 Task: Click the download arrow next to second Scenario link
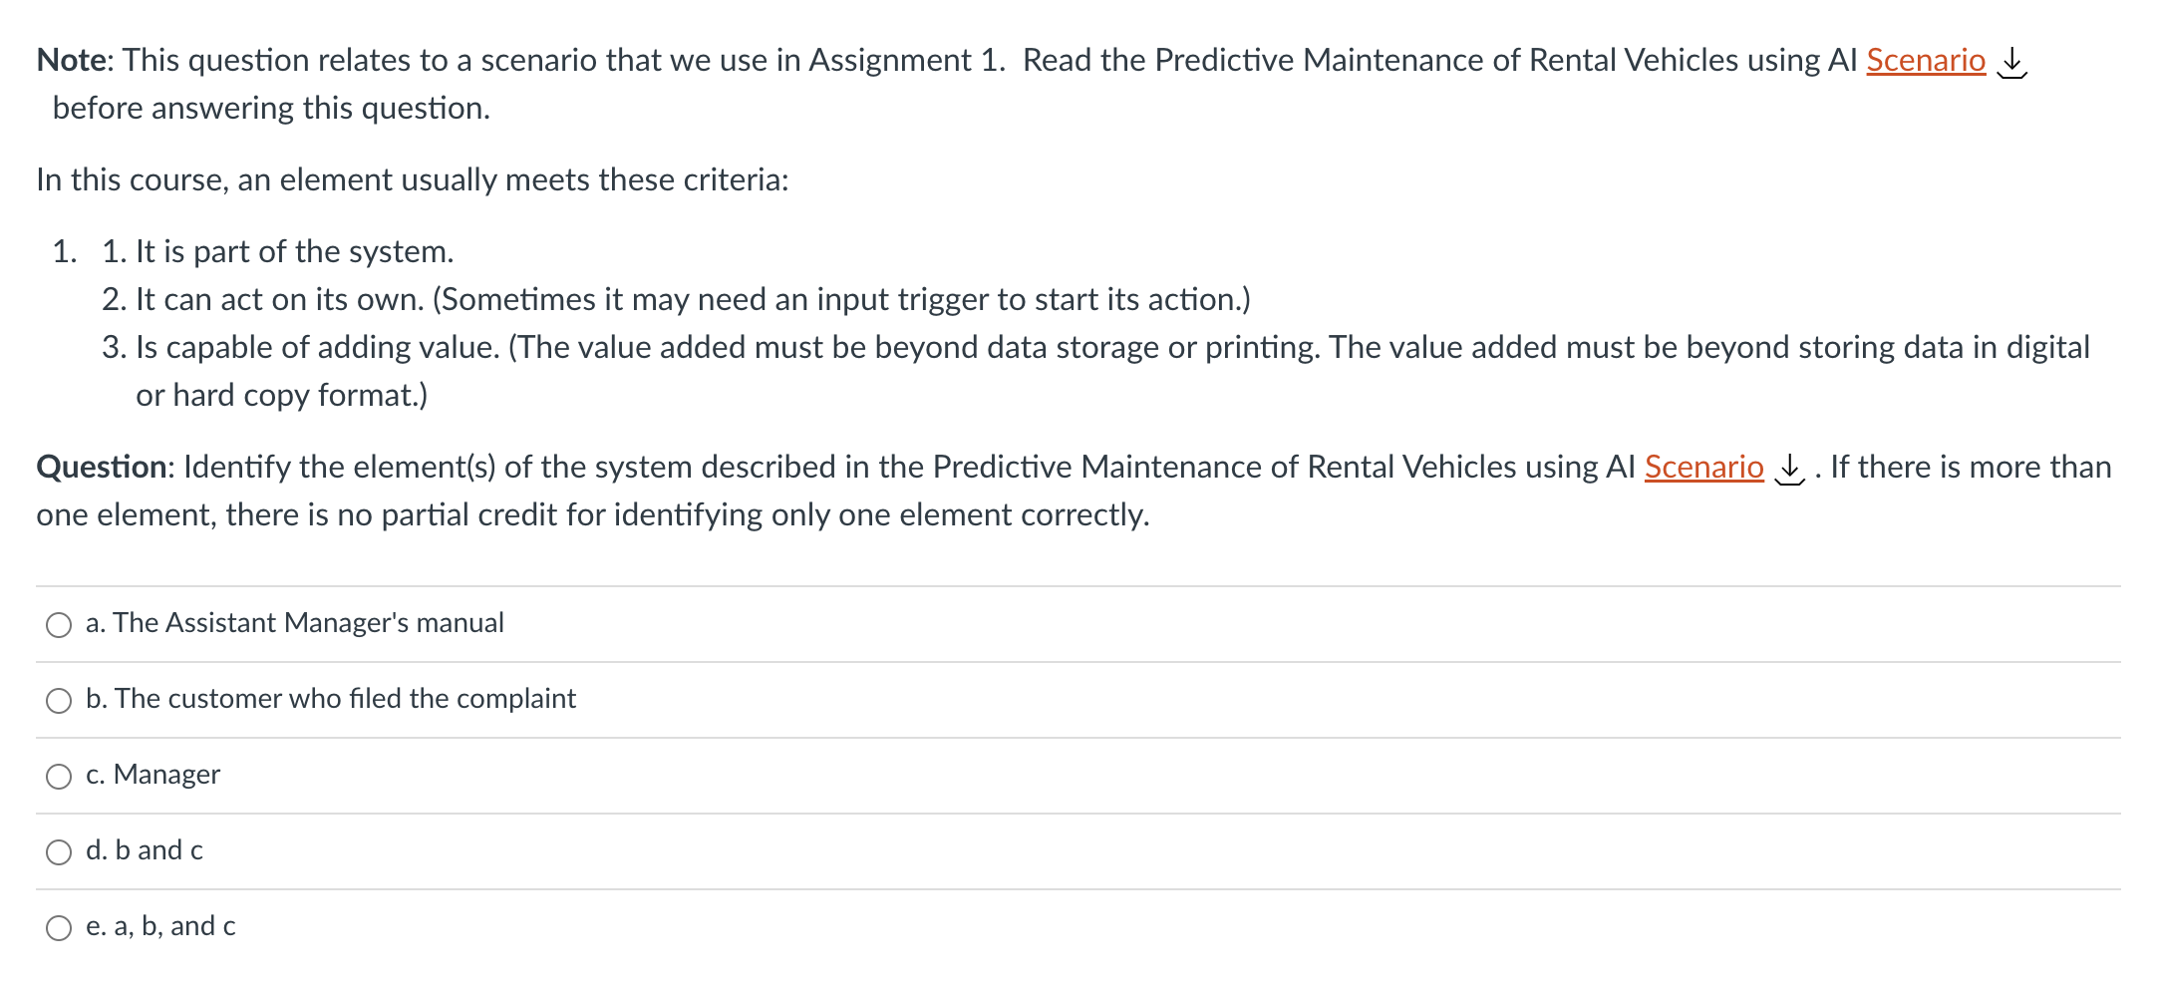pyautogui.click(x=1791, y=470)
